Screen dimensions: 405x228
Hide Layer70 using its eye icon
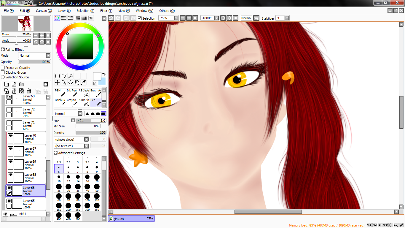tap(10, 136)
